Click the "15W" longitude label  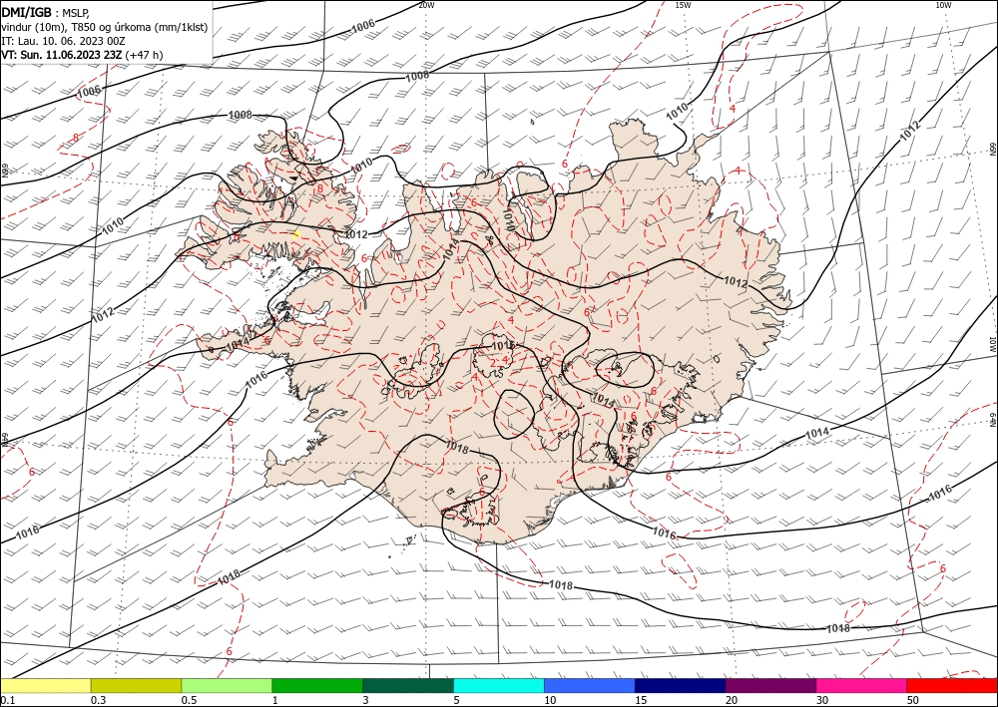click(683, 5)
